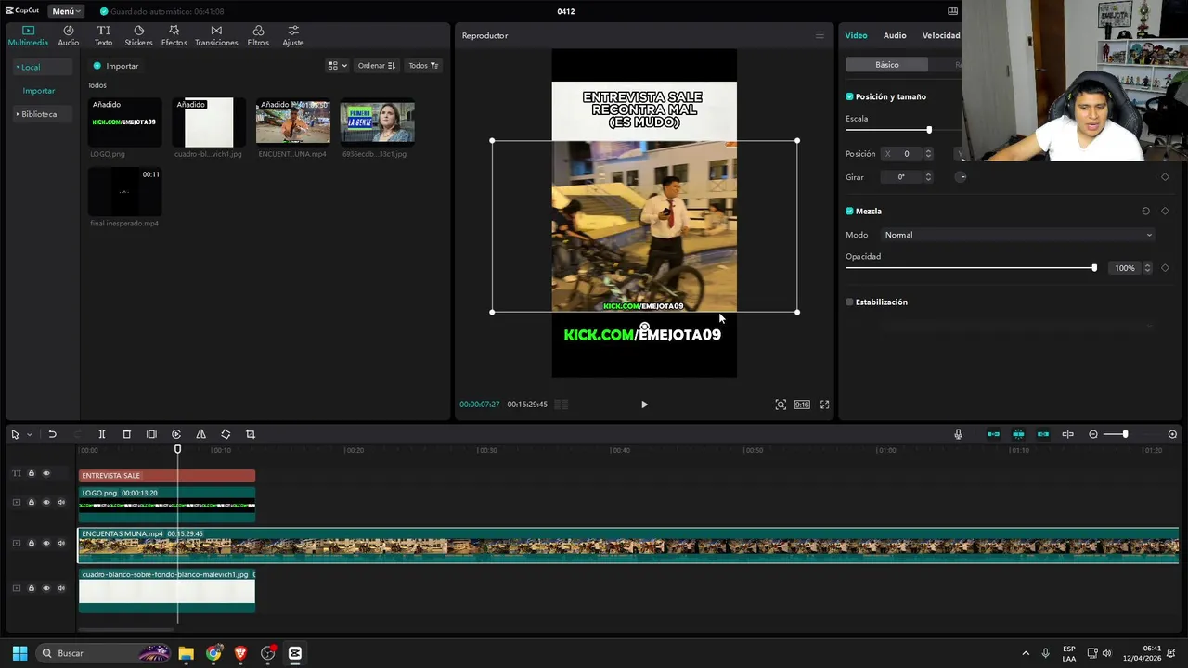1188x668 pixels.
Task: Delete selected clip with trash icon
Action: [x=127, y=434]
